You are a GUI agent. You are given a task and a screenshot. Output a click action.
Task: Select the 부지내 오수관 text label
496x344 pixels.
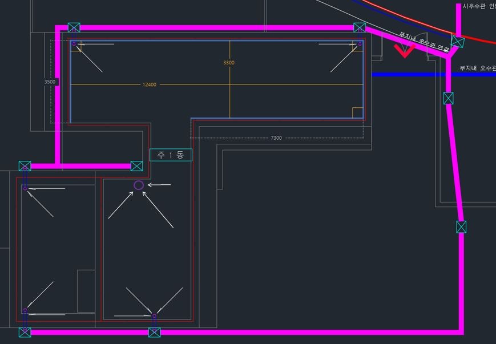pos(477,68)
